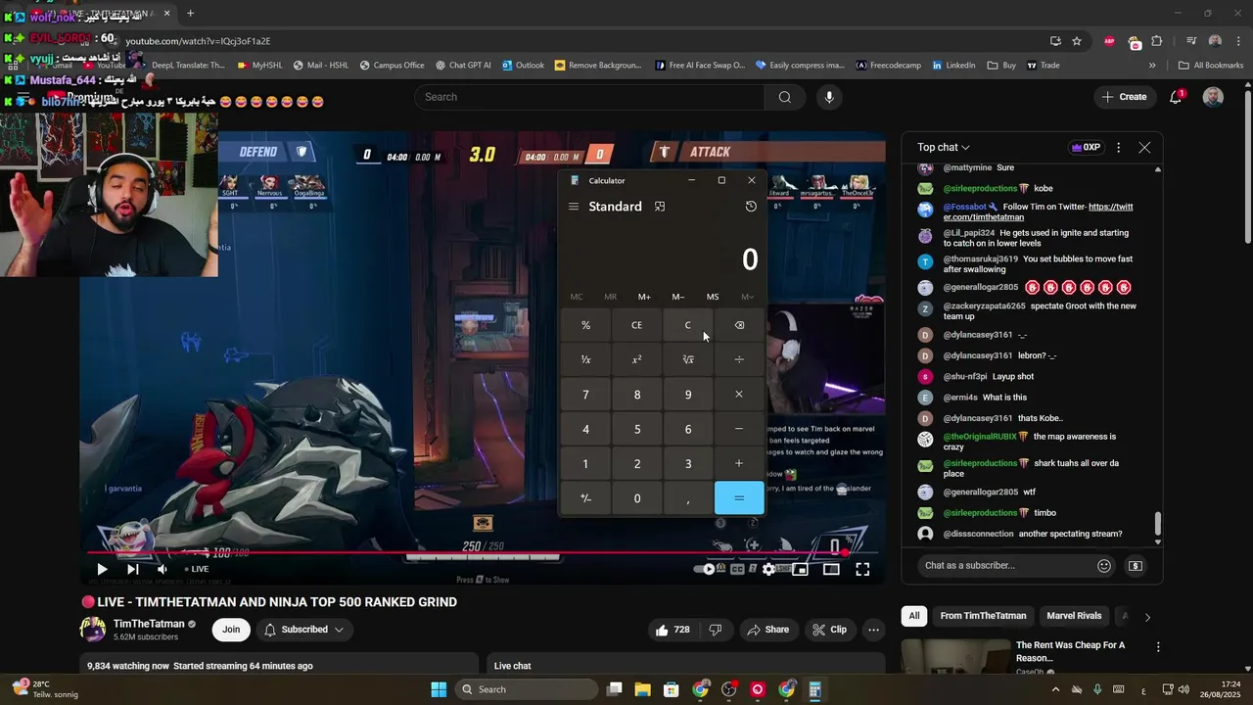Viewport: 1253px width, 705px height.
Task: Click the CE key in Calculator
Action: (636, 325)
